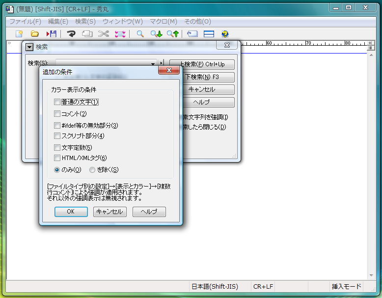The width and height of the screenshot is (382, 298).
Task: Open the 検索(S) menu
Action: pos(85,22)
